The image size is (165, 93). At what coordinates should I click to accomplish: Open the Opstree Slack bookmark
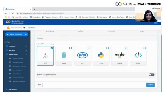(67, 17)
